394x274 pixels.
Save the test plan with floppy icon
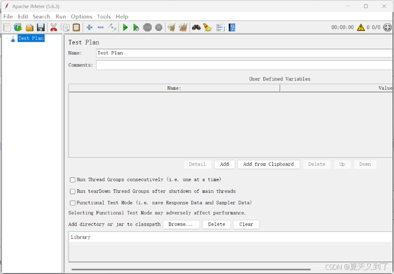click(x=41, y=28)
